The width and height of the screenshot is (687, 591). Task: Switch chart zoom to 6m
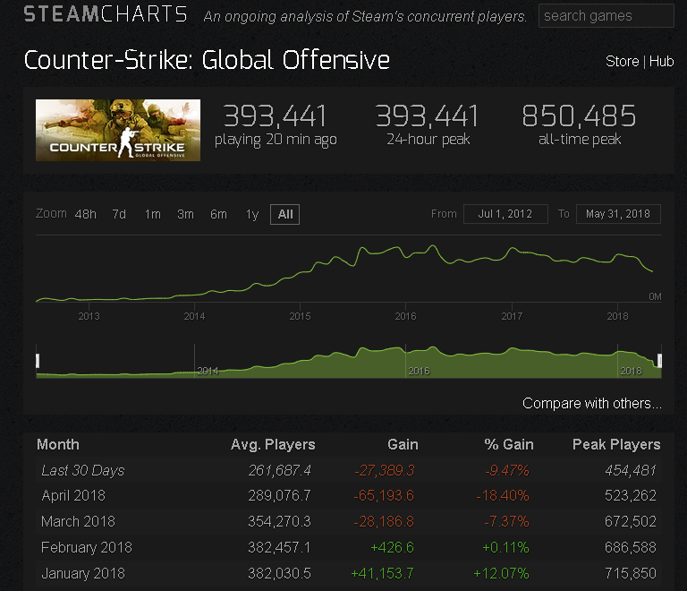(x=218, y=214)
